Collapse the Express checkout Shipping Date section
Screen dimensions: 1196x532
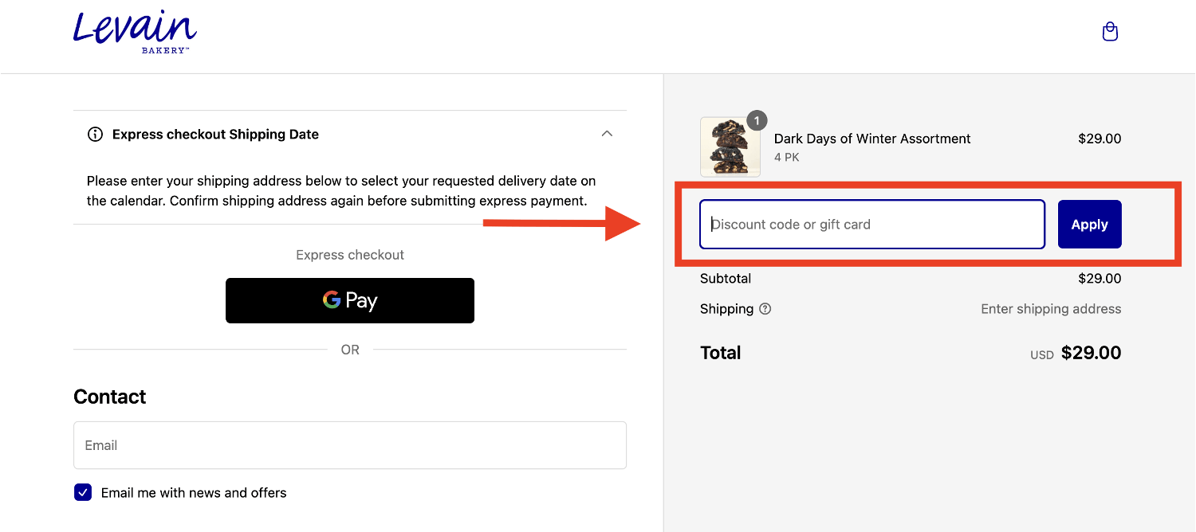pos(607,134)
